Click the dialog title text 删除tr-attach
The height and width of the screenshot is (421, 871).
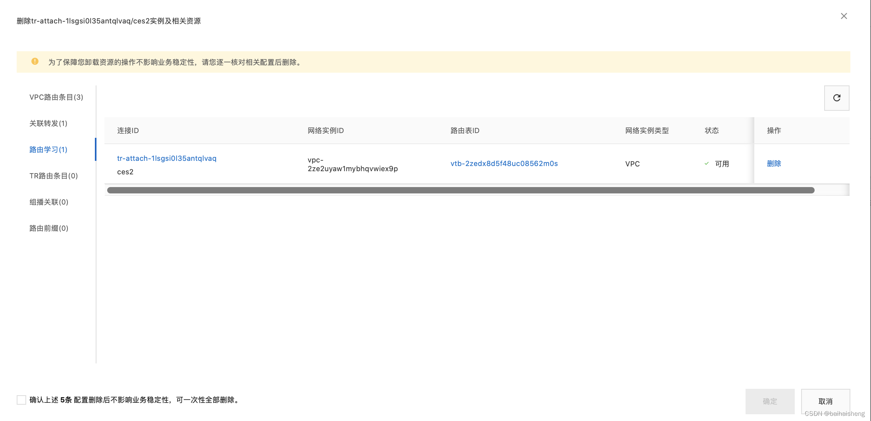click(109, 21)
